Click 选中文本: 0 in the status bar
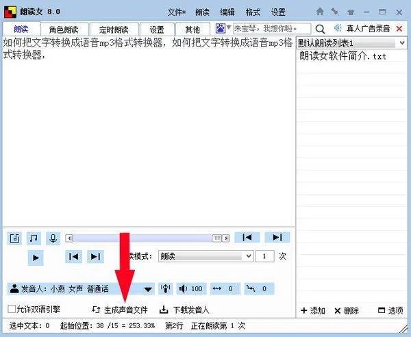 (29, 326)
